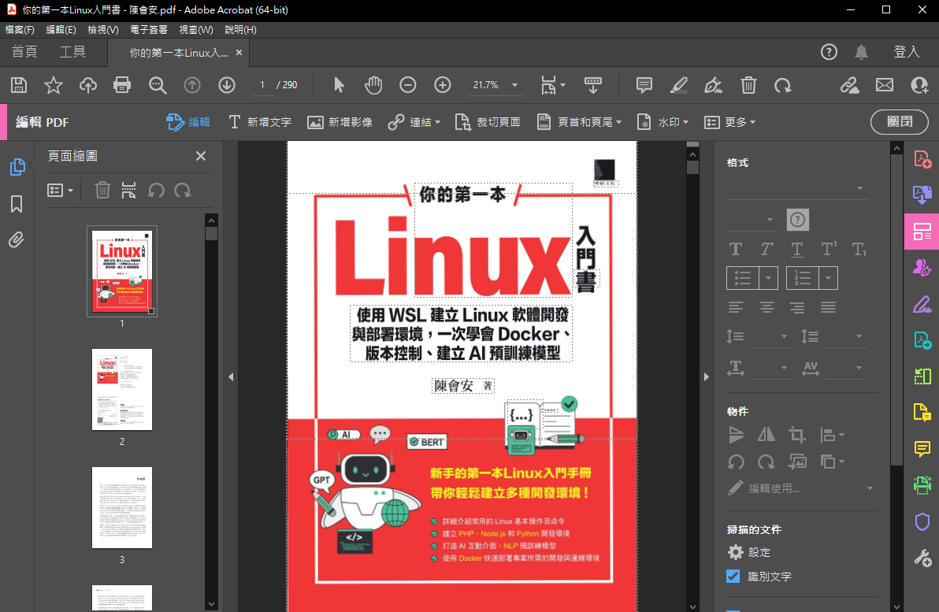Click the 關閉 button

point(900,122)
